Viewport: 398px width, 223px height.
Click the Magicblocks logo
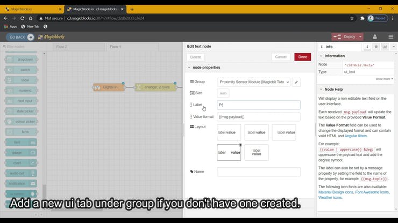[x=51, y=37]
